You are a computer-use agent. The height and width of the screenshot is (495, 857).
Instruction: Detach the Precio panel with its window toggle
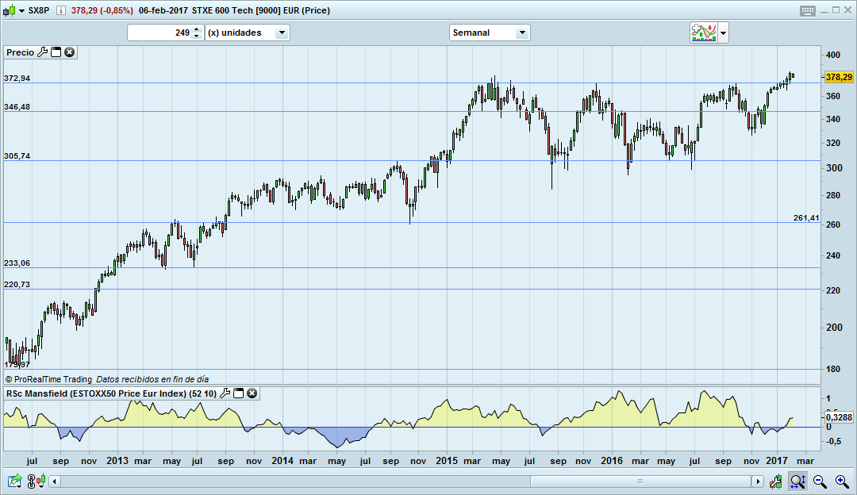click(56, 52)
